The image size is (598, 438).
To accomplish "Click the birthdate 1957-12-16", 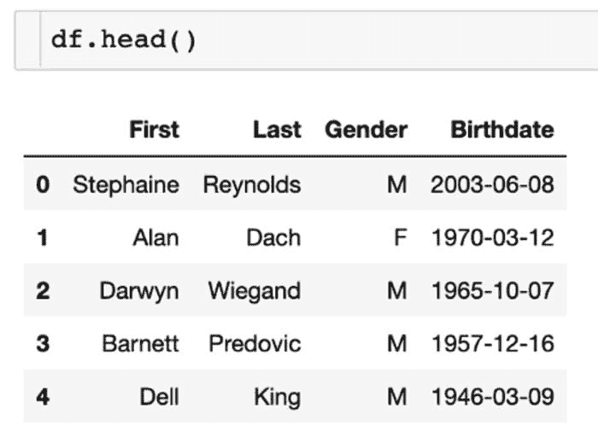I will [x=493, y=343].
